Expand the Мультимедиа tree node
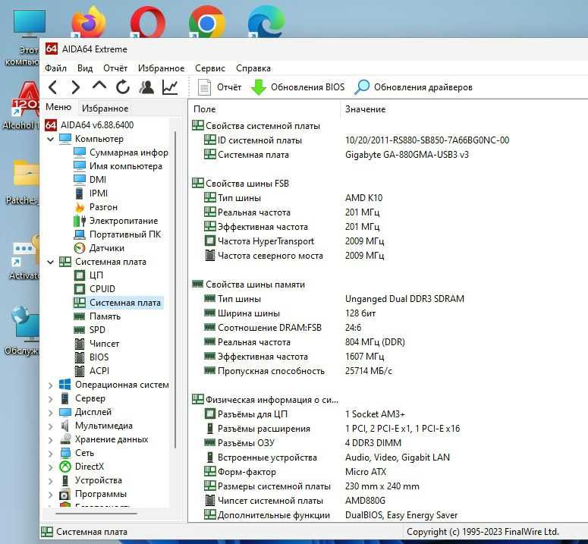Screen dimensions: 588x544 click(51, 426)
